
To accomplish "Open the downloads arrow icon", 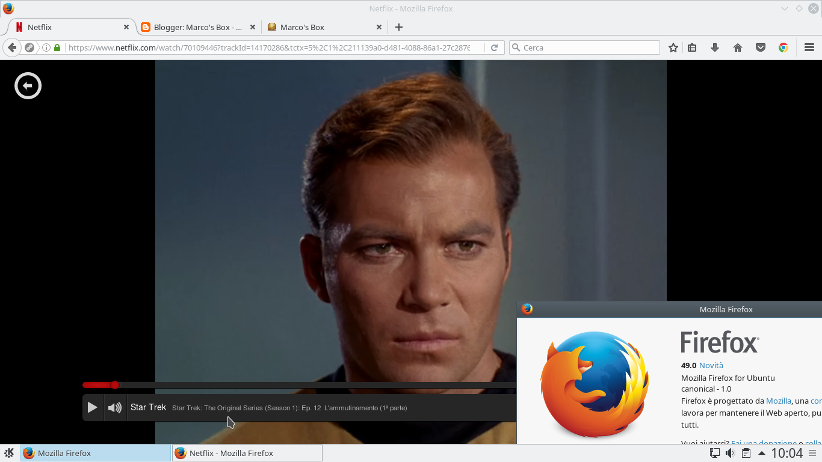I will 715,48.
